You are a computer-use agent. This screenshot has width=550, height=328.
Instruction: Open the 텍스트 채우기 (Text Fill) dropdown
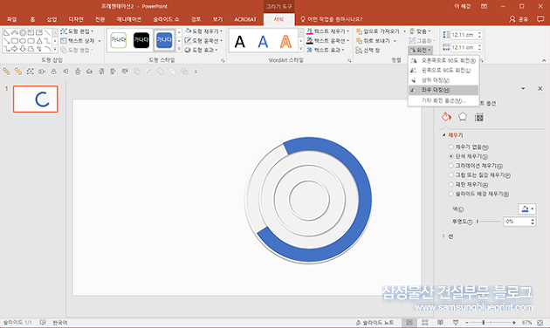click(328, 31)
